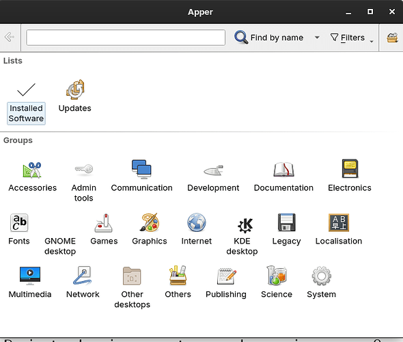403x342 pixels.
Task: Click the Find by name button
Action: click(x=269, y=38)
